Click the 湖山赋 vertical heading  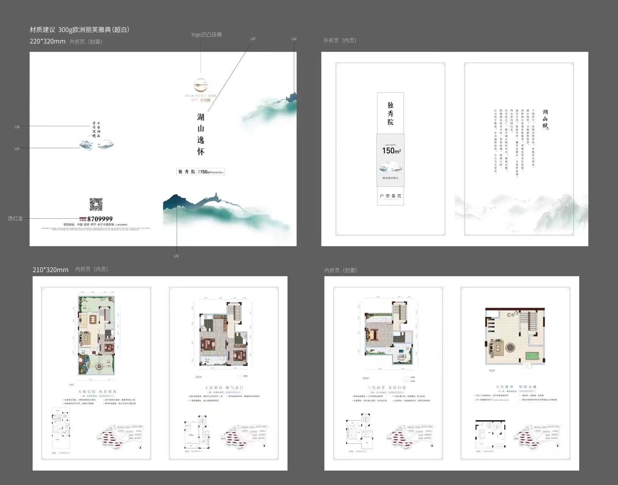point(545,119)
